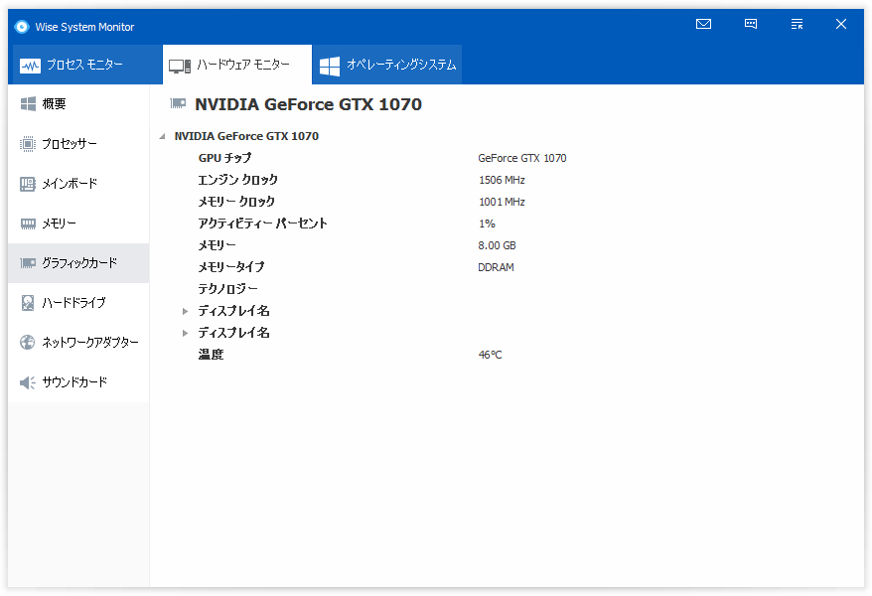The image size is (872, 596).
Task: Select the 温度 row
Action: 507,355
